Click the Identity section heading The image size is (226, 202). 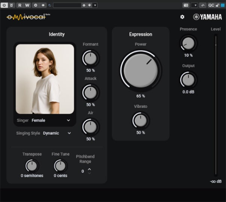56,34
